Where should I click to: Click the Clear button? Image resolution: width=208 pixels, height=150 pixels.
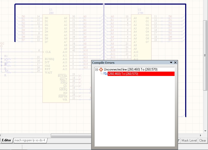point(203,141)
